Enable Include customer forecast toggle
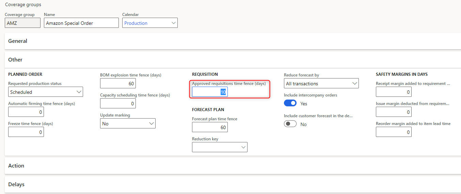 coord(290,124)
